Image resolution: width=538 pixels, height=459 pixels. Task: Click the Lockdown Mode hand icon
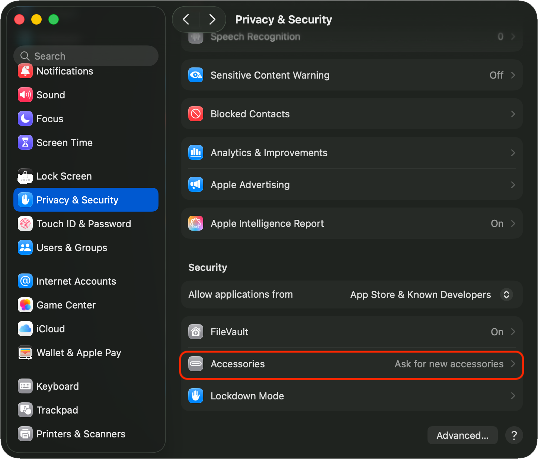pyautogui.click(x=196, y=396)
